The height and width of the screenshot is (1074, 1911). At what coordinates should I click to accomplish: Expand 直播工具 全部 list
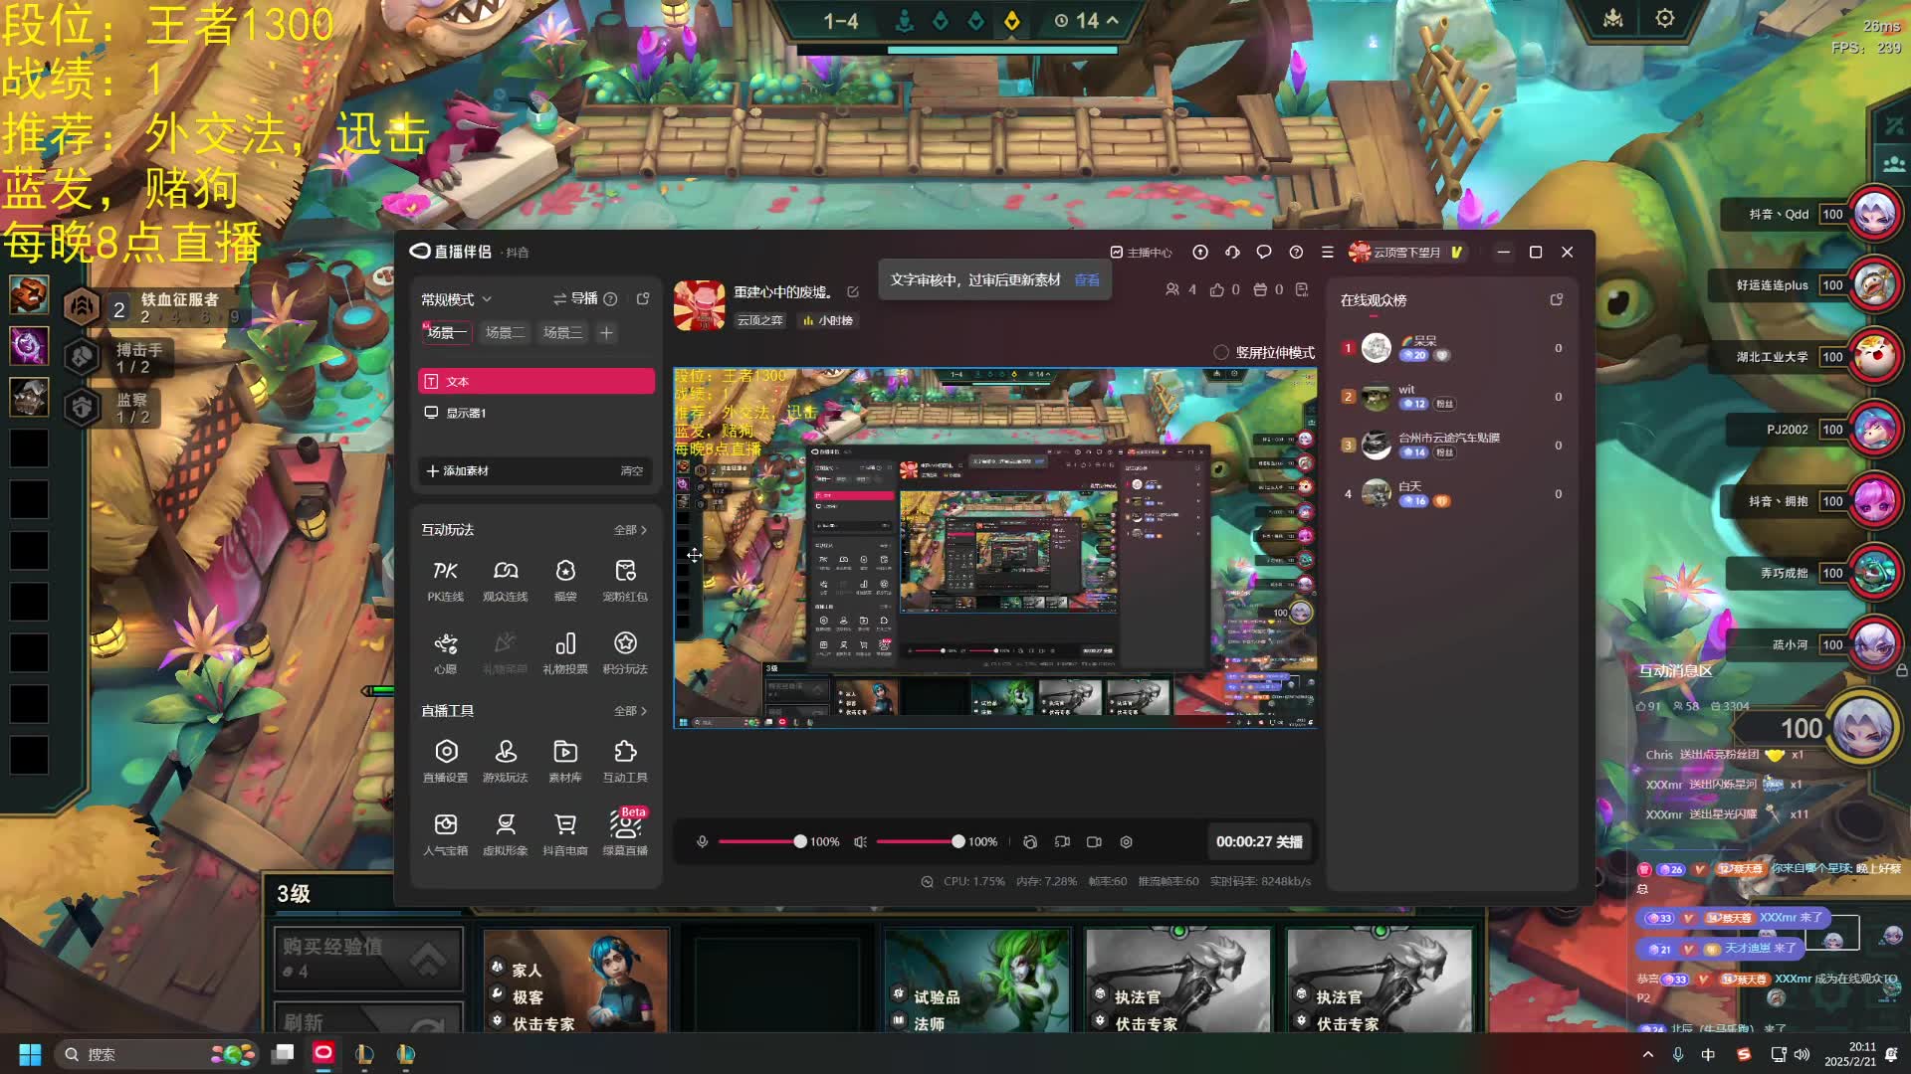click(630, 711)
